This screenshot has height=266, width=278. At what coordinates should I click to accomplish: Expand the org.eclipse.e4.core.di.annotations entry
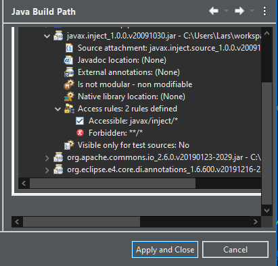pos(47,170)
